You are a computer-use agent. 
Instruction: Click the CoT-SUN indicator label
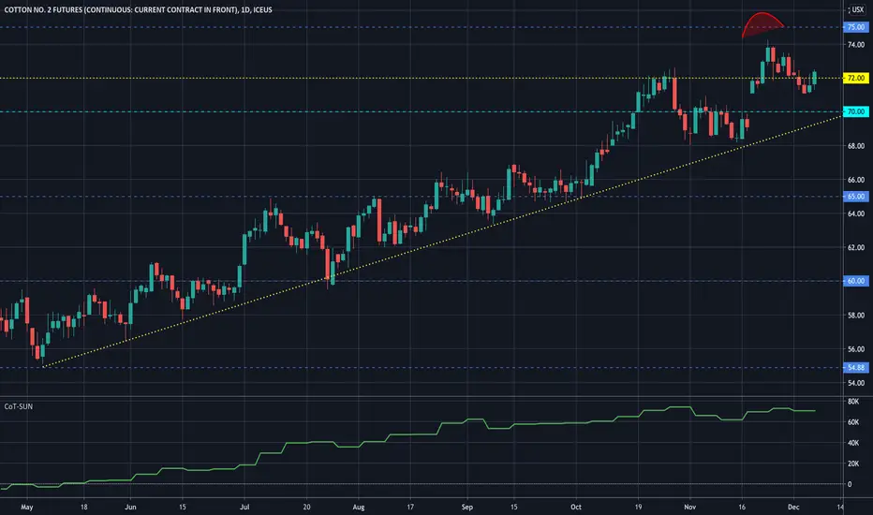pyautogui.click(x=19, y=406)
